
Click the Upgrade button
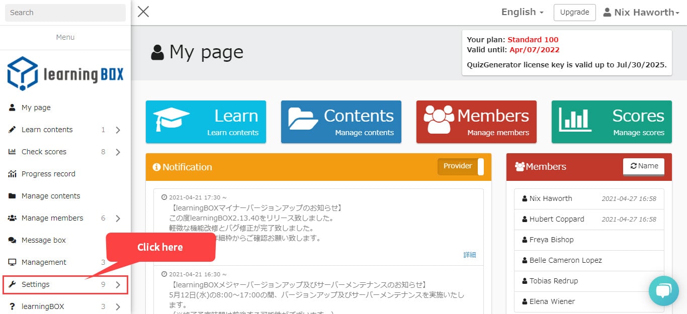coord(574,13)
